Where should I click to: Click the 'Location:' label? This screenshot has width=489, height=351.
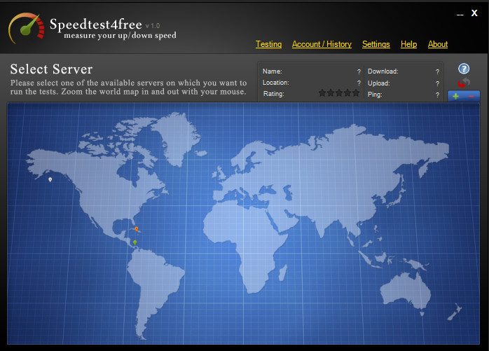(276, 83)
